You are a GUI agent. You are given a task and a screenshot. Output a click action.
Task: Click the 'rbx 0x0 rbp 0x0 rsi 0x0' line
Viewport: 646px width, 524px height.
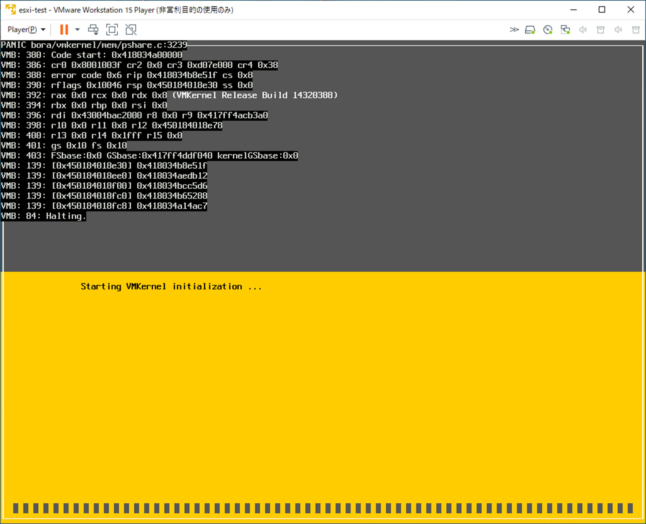[84, 105]
